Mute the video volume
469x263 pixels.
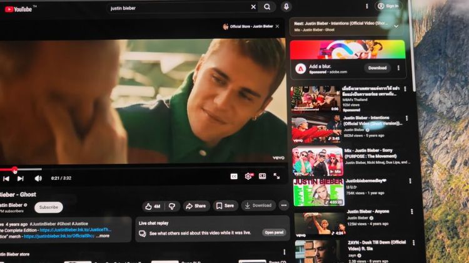point(38,178)
